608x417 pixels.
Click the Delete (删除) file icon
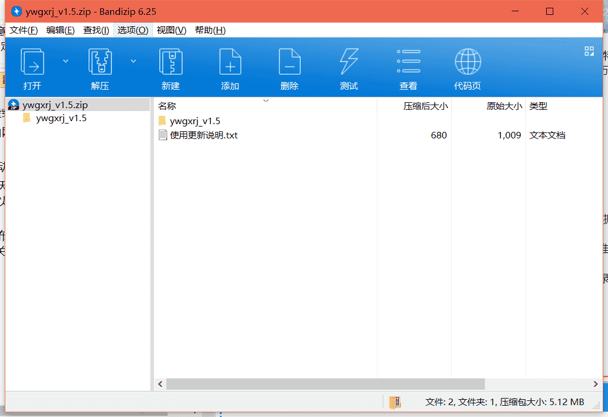tap(289, 62)
